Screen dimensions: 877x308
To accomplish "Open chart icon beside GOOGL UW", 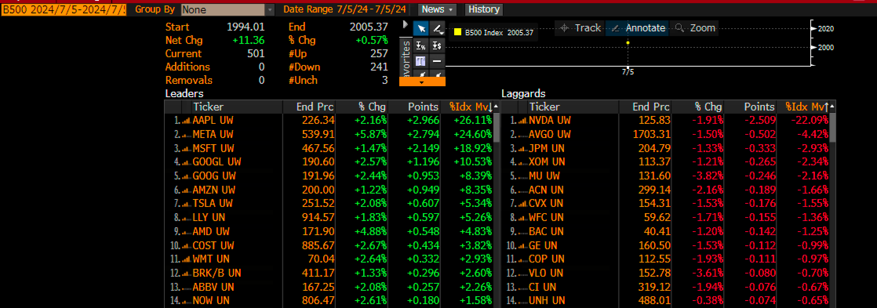I will 186,162.
